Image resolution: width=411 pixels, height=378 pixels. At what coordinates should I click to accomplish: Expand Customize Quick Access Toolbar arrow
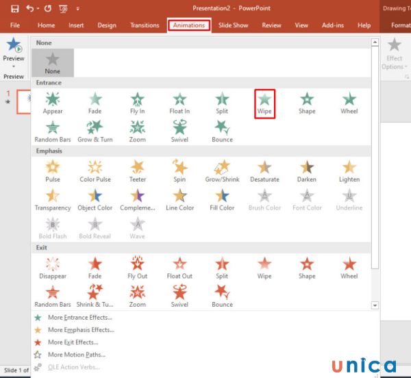click(77, 9)
